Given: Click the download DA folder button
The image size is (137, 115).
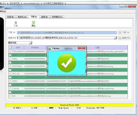Looking at the screenshot, I should [x=124, y=32].
